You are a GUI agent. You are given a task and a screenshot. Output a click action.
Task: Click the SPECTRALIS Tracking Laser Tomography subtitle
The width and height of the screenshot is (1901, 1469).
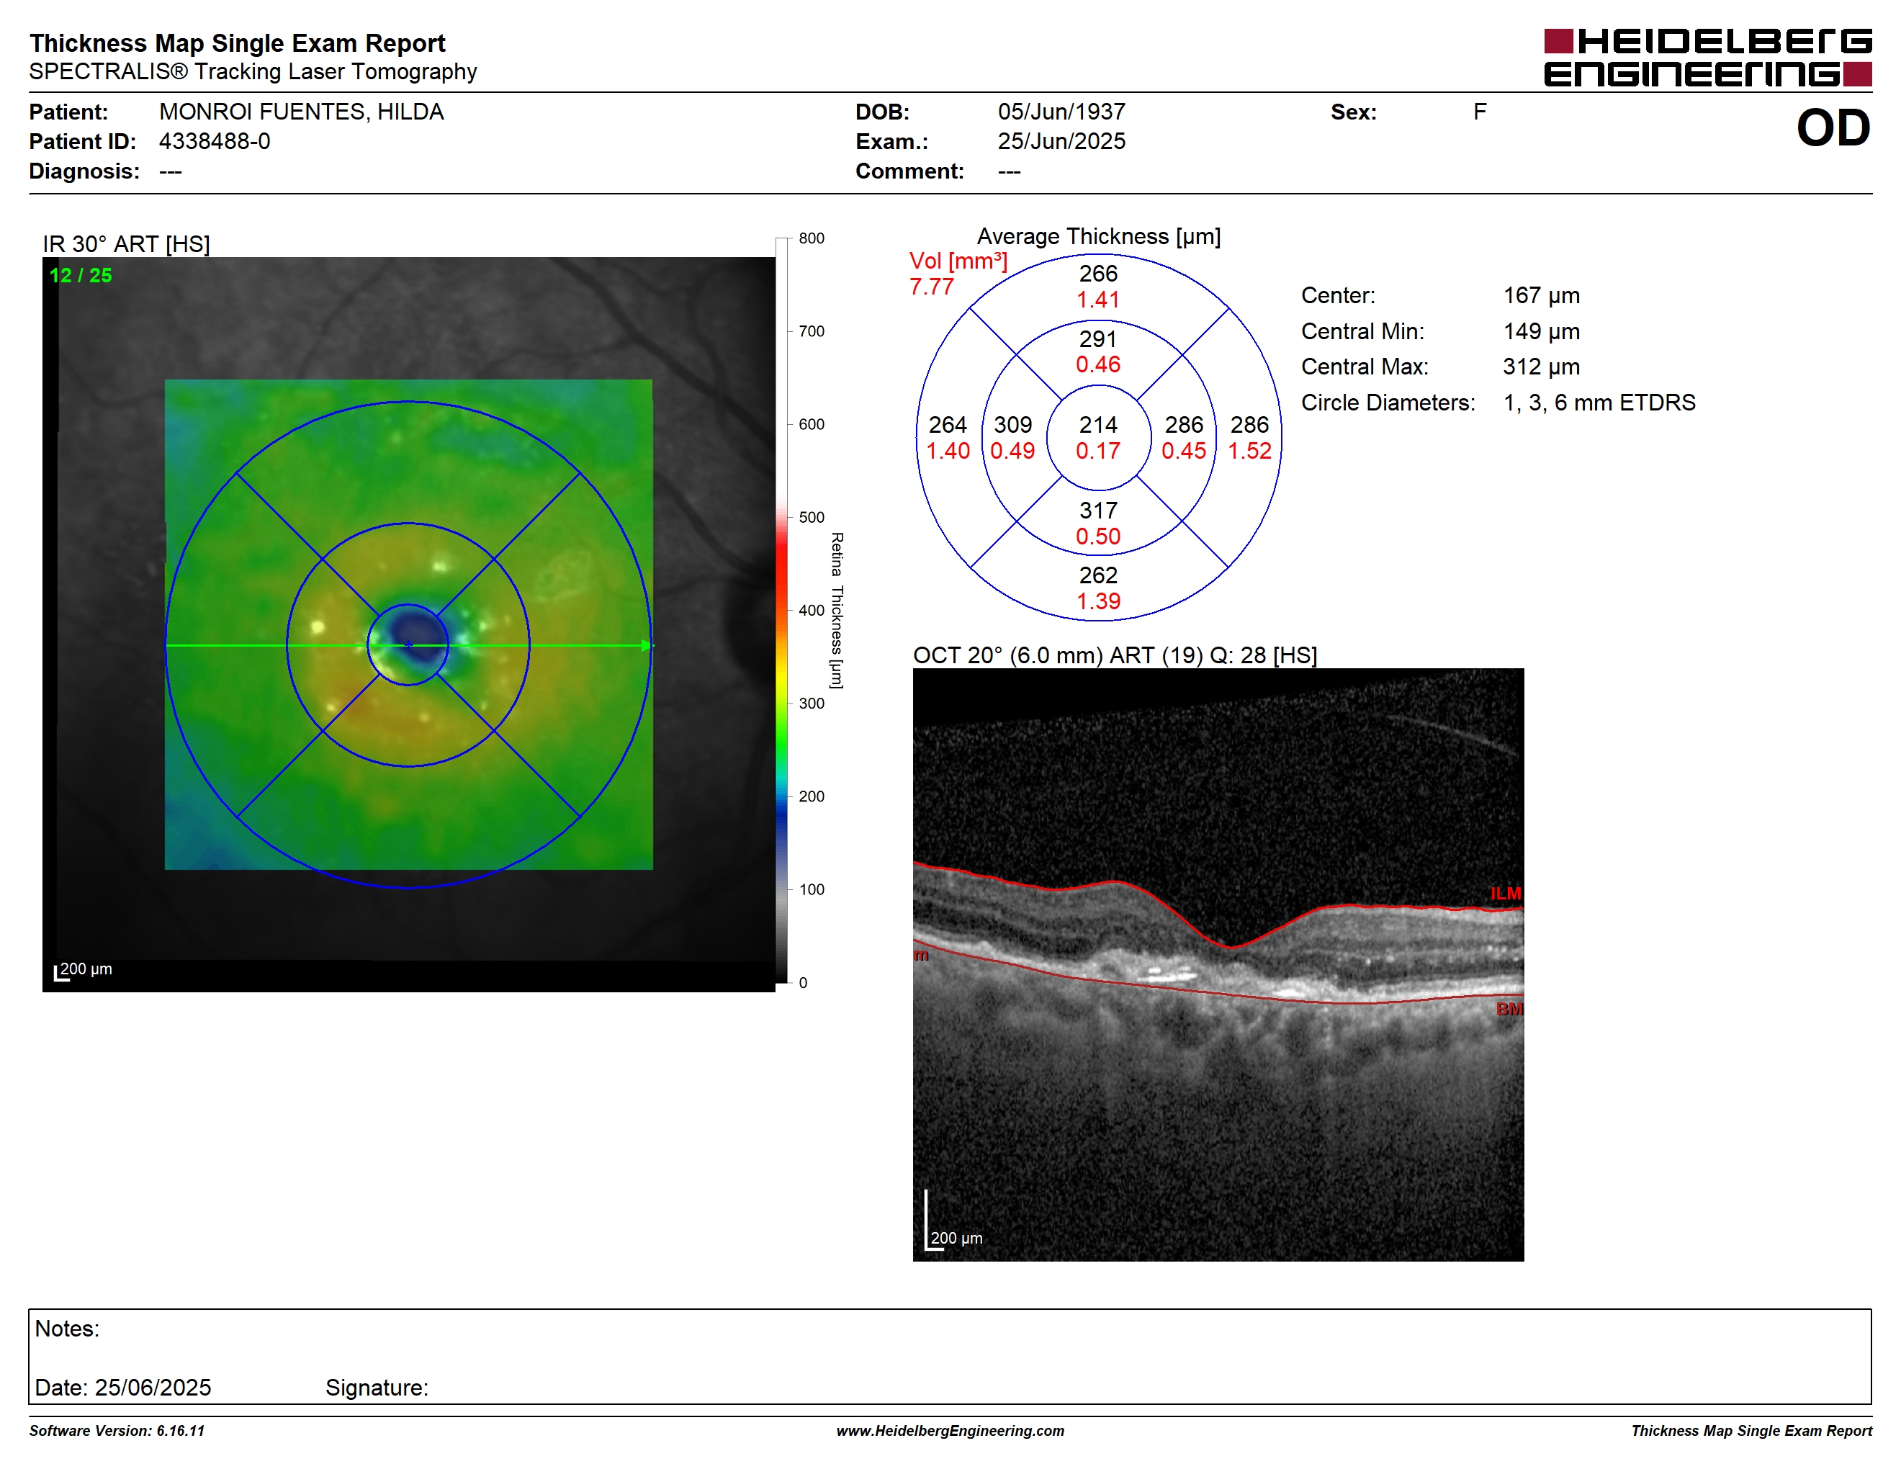click(253, 71)
